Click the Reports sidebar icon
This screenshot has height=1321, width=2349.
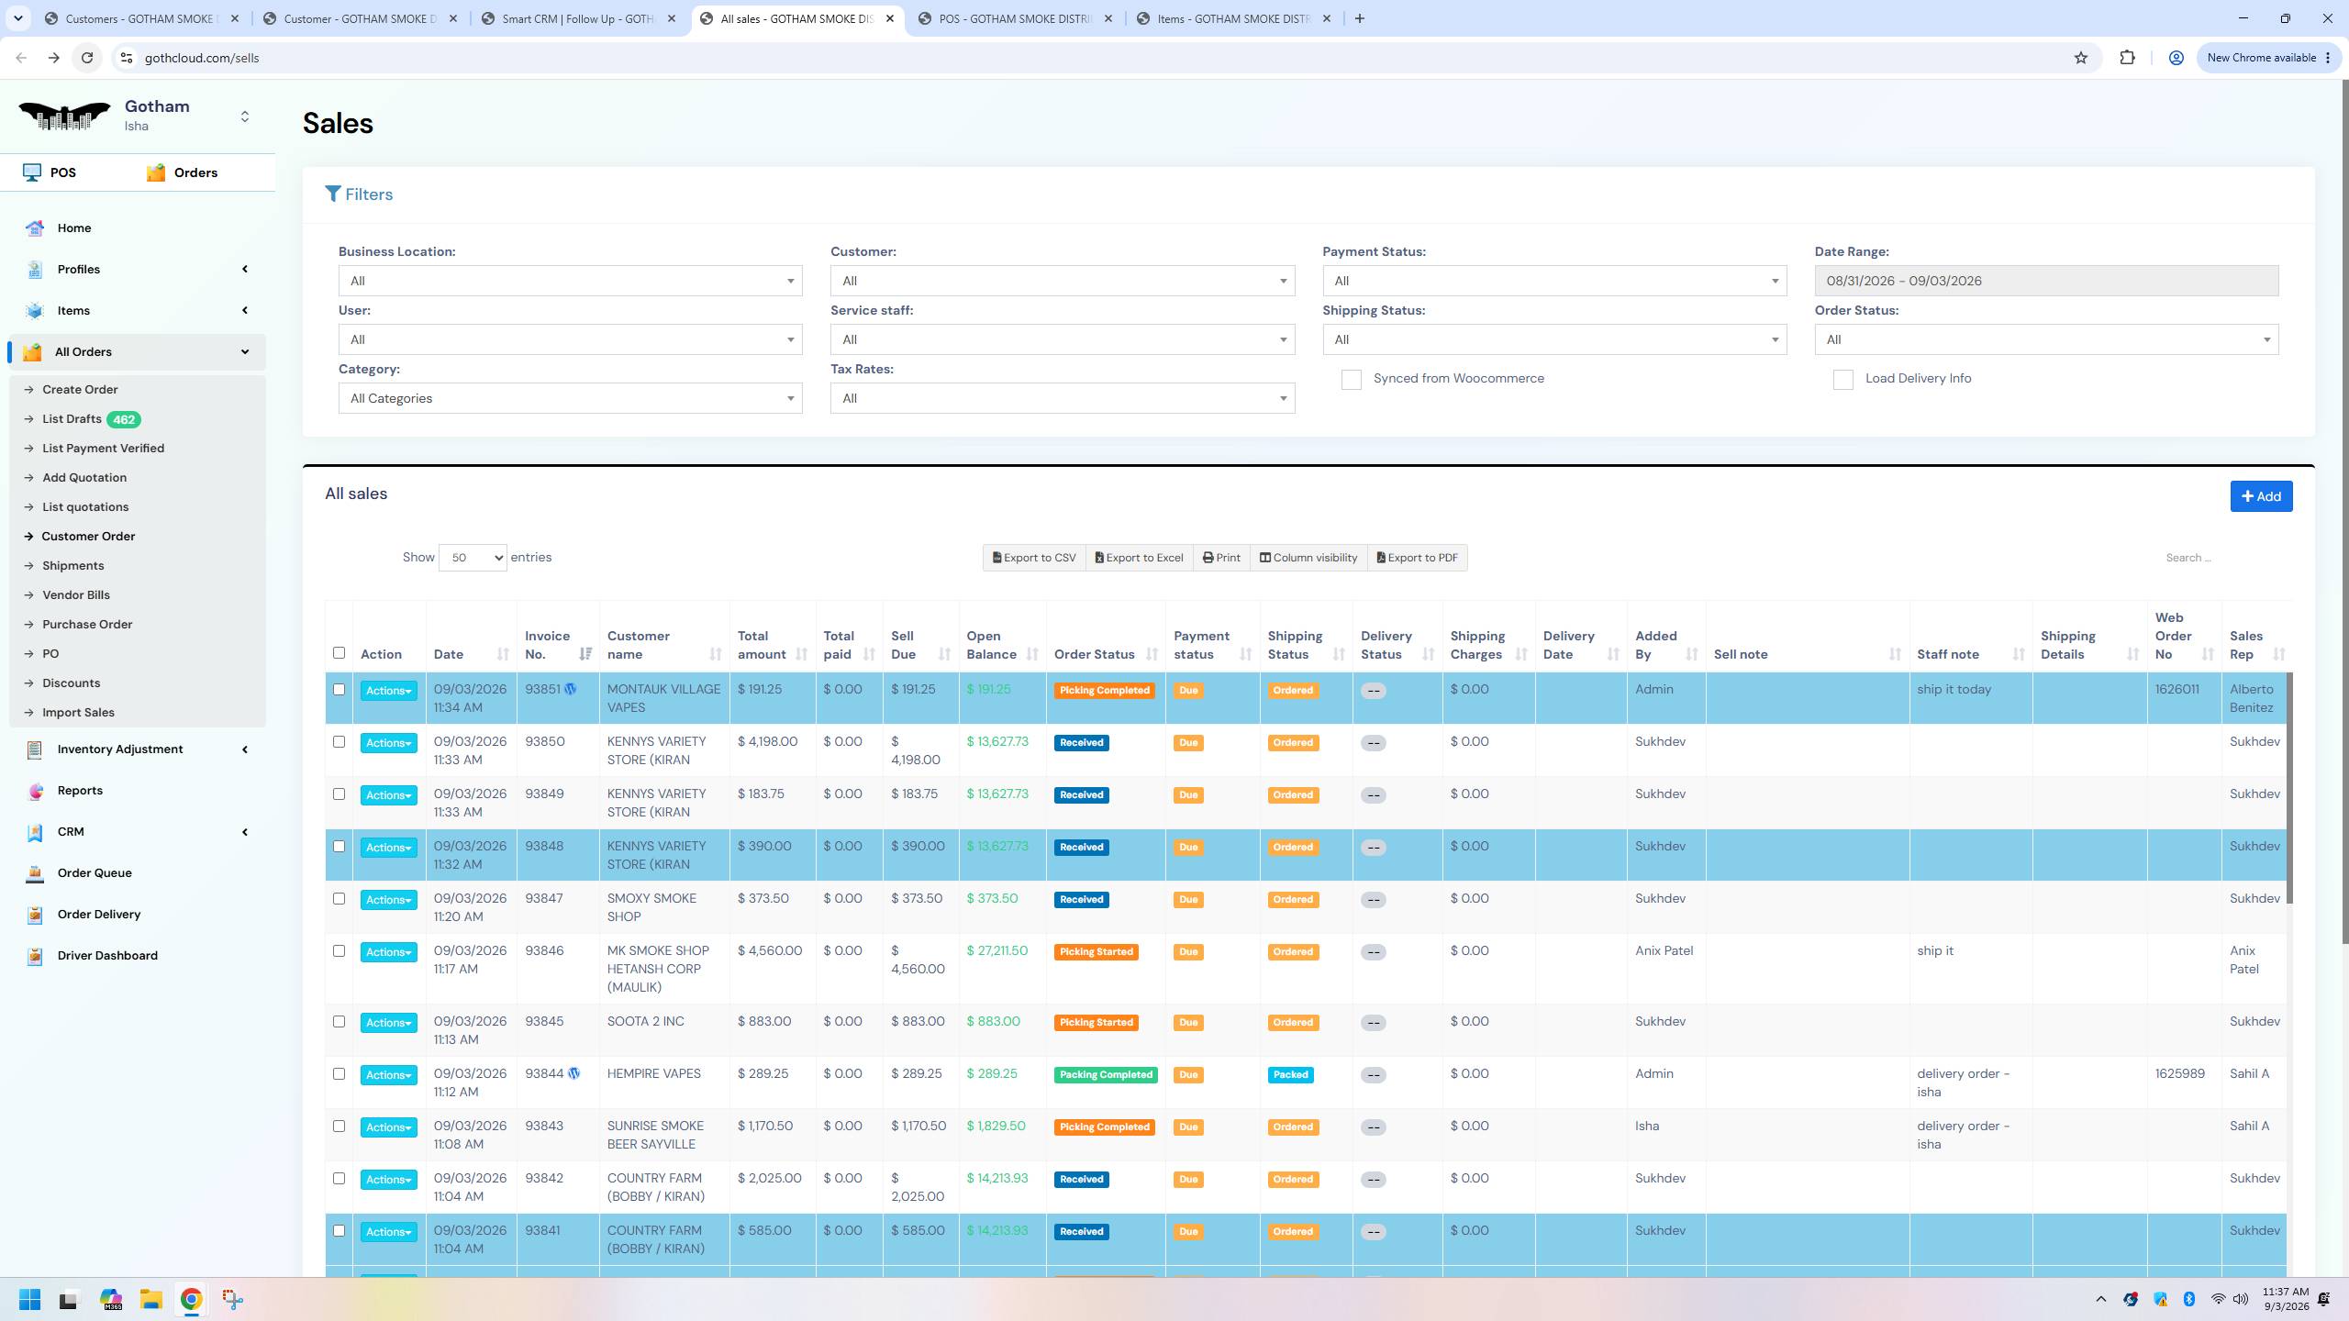35,791
